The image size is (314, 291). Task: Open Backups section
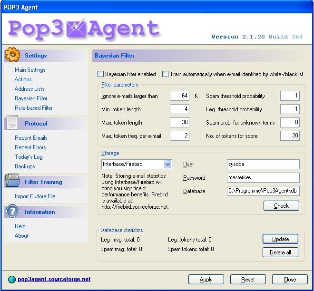click(x=25, y=166)
